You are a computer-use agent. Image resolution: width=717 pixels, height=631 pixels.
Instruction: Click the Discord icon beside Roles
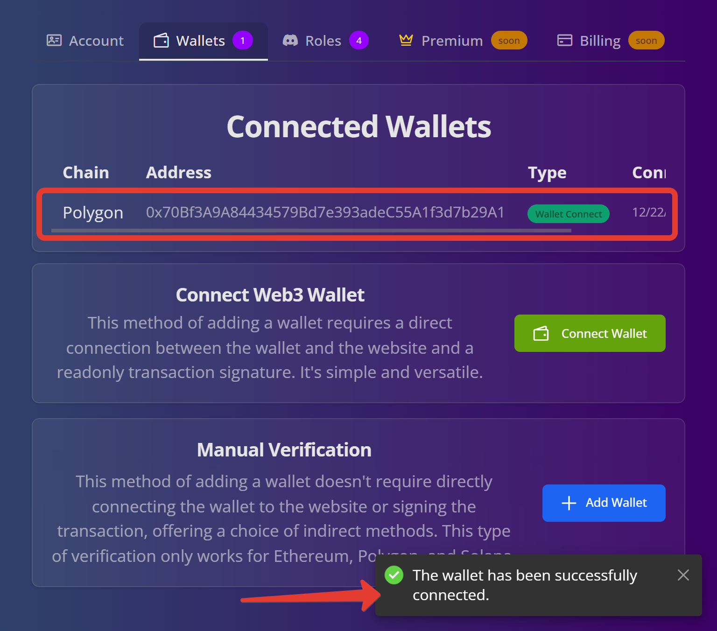[290, 41]
